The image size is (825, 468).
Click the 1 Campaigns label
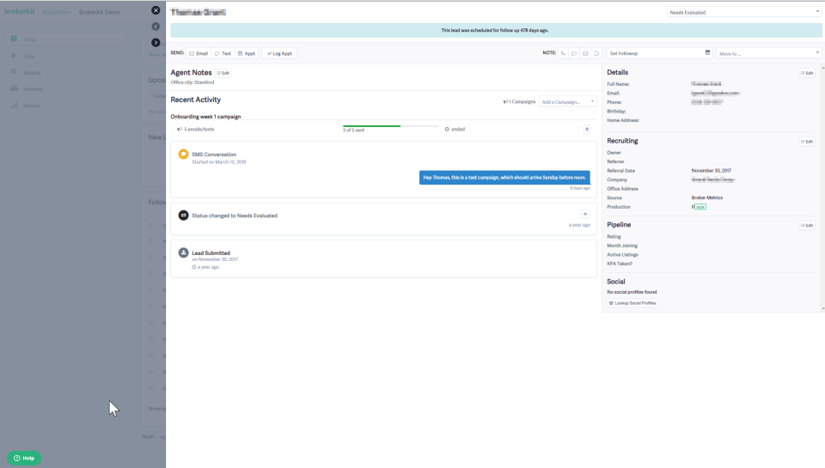pyautogui.click(x=519, y=101)
